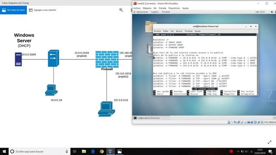Viewport: 276px width, 155px height.
Task: Click the Windows search box 'Escribe aquí para buscar'
Action: click(x=39, y=151)
